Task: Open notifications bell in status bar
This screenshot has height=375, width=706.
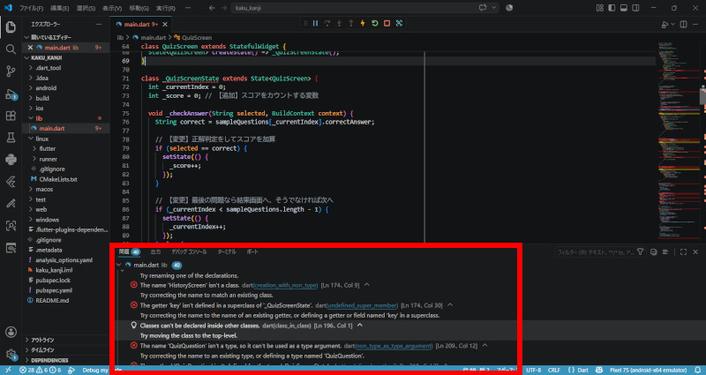Action: coord(698,370)
